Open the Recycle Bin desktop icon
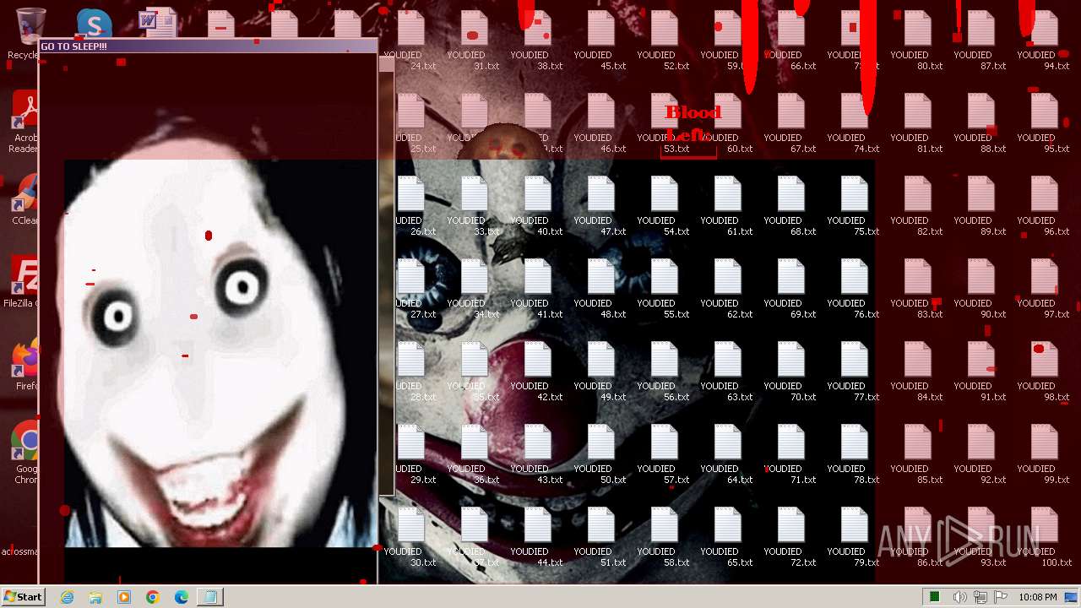Screen dimensions: 1081x608 click(29, 32)
